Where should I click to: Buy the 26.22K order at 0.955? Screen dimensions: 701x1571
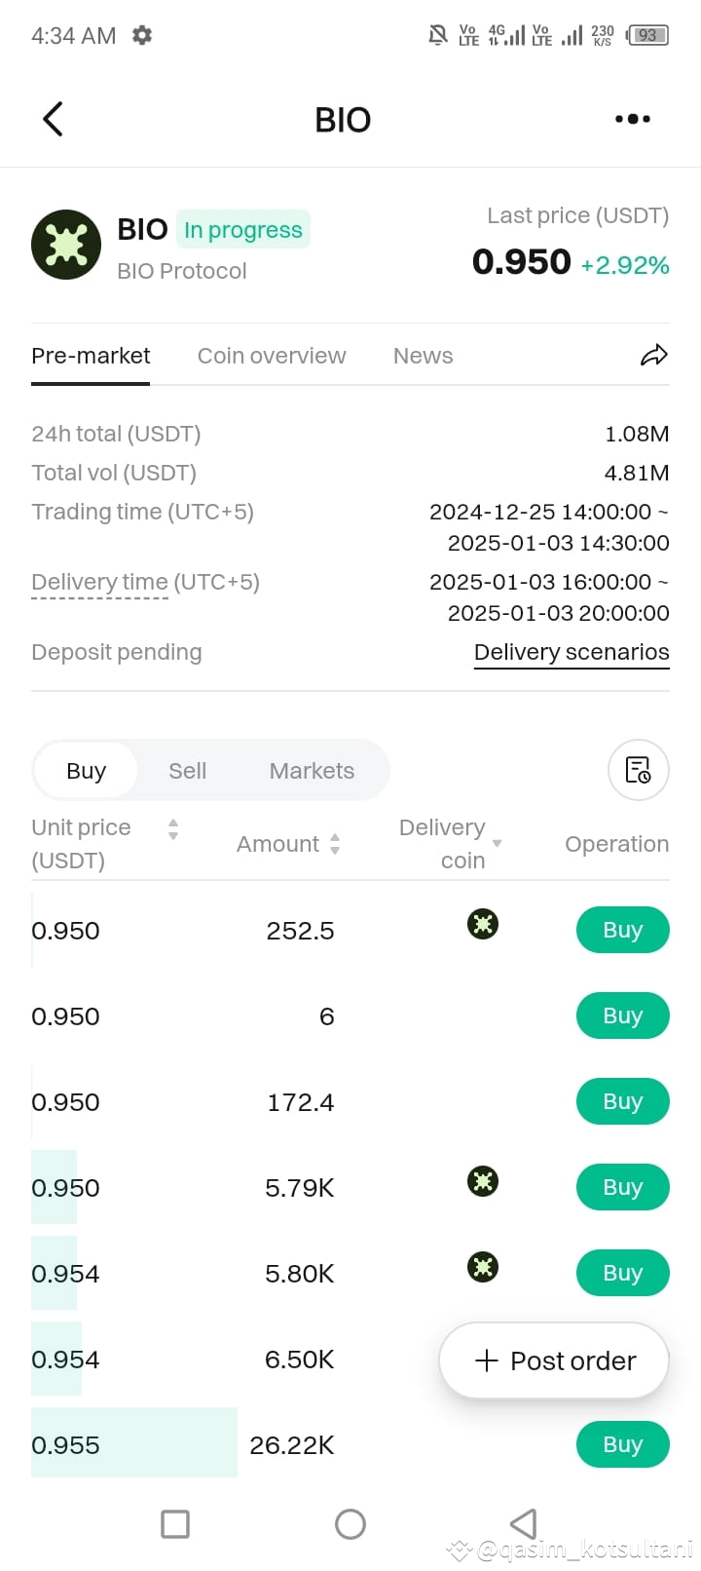pyautogui.click(x=623, y=1444)
